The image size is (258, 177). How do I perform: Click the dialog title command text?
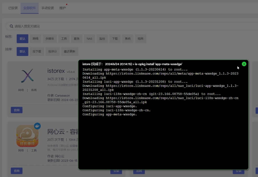[132, 64]
